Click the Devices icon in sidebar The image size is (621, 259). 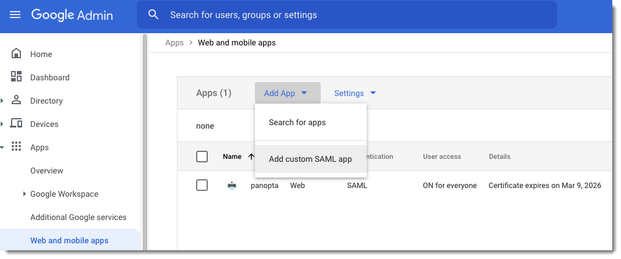tap(16, 123)
